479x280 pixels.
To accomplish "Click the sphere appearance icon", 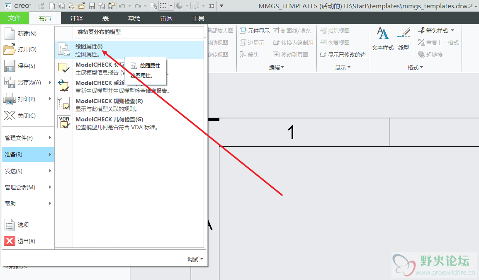I will tap(180, 5).
